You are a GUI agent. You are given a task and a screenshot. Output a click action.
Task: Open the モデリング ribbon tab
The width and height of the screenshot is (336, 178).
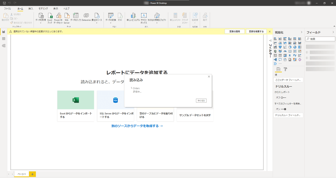43,9
